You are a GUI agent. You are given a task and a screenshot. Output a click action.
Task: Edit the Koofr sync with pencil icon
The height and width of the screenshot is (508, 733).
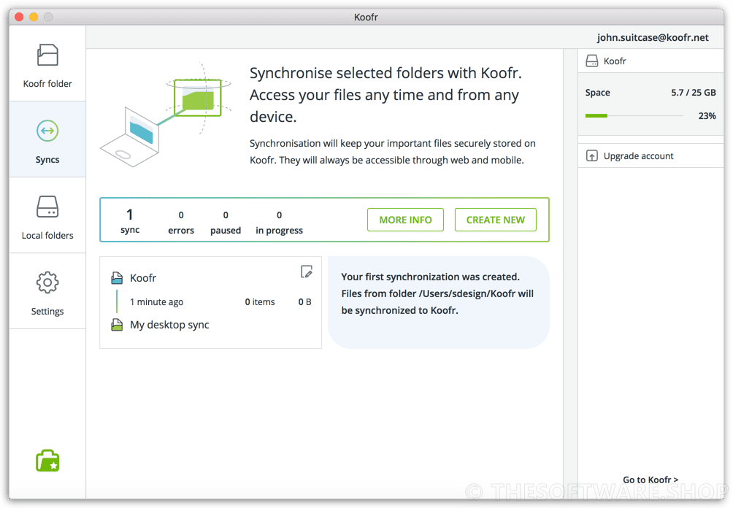(x=306, y=272)
